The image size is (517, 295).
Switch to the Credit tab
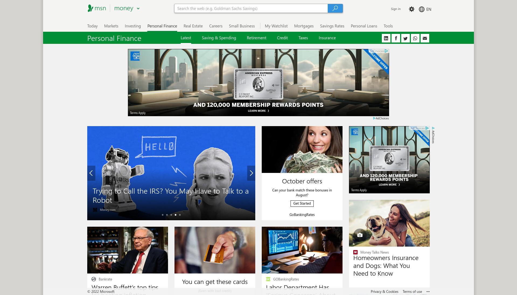point(282,38)
